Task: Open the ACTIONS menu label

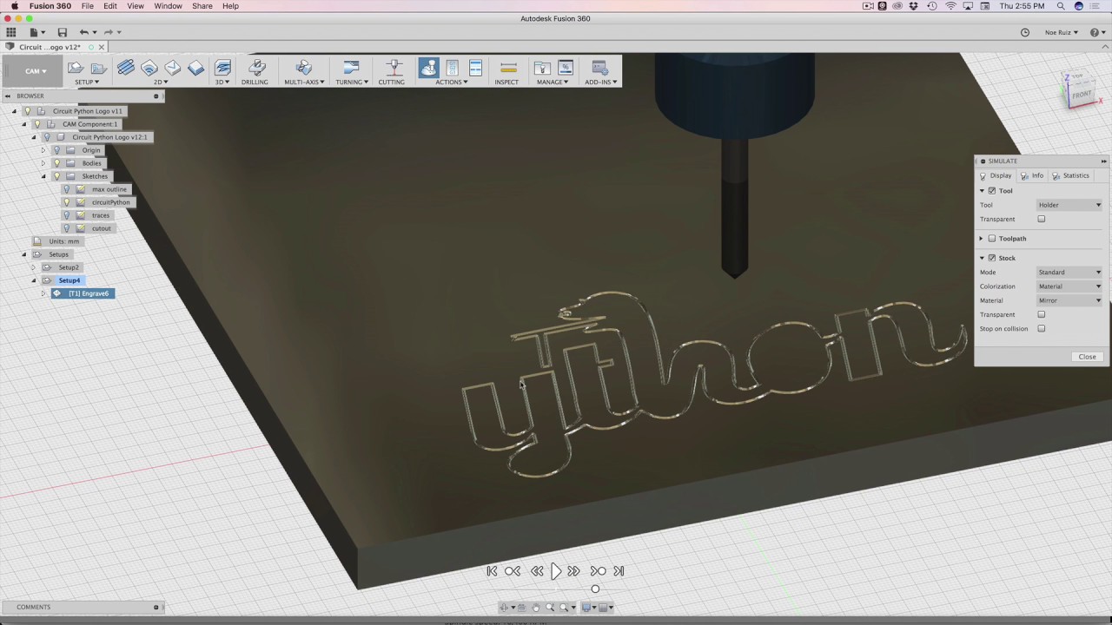Action: click(x=451, y=82)
